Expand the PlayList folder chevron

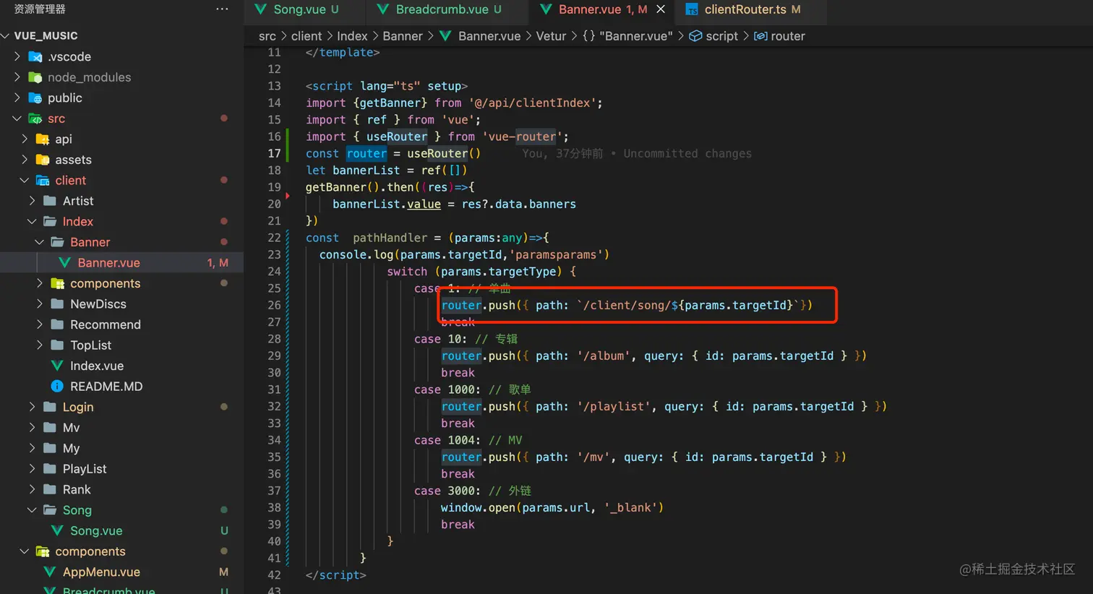32,469
